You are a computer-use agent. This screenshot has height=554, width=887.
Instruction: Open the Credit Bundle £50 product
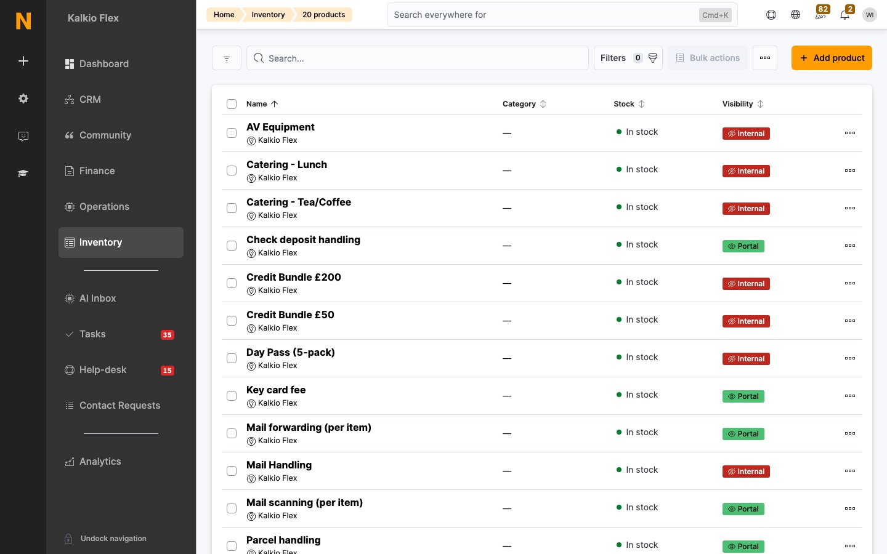pos(290,315)
